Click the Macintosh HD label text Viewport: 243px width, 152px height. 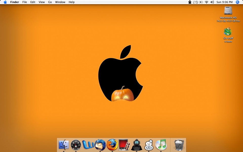(228, 18)
